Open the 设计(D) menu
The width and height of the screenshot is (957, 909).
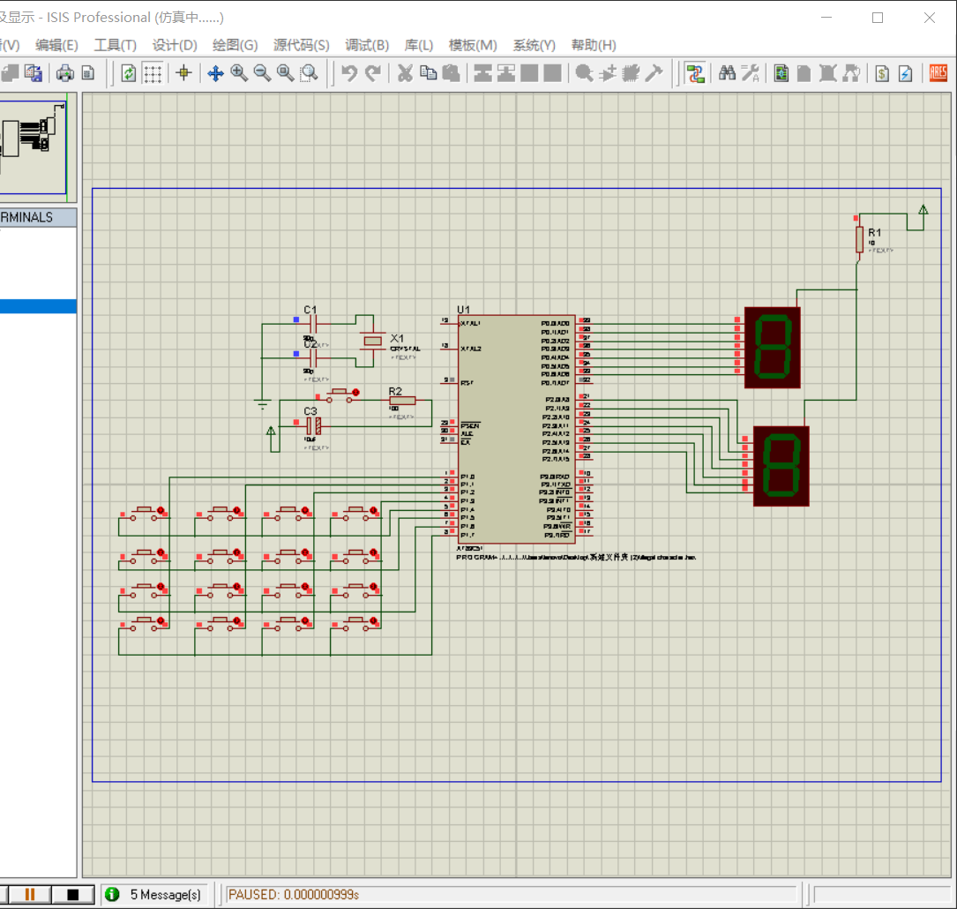[175, 45]
